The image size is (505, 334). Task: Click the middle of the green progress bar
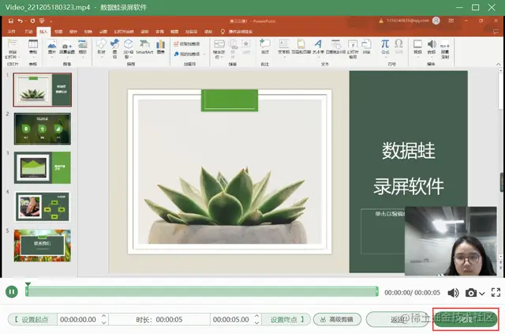coord(202,291)
